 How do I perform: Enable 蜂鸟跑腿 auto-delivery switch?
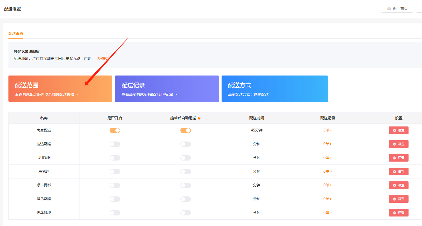(186, 213)
